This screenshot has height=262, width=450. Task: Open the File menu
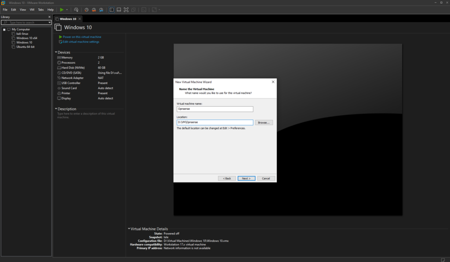tap(5, 10)
